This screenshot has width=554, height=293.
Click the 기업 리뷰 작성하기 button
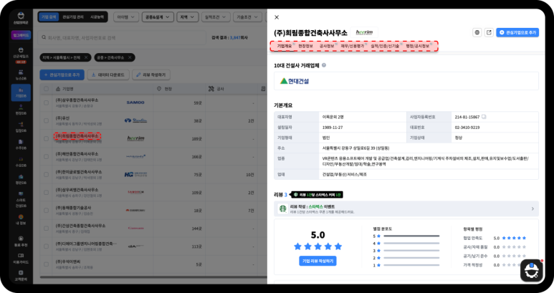[317, 261]
